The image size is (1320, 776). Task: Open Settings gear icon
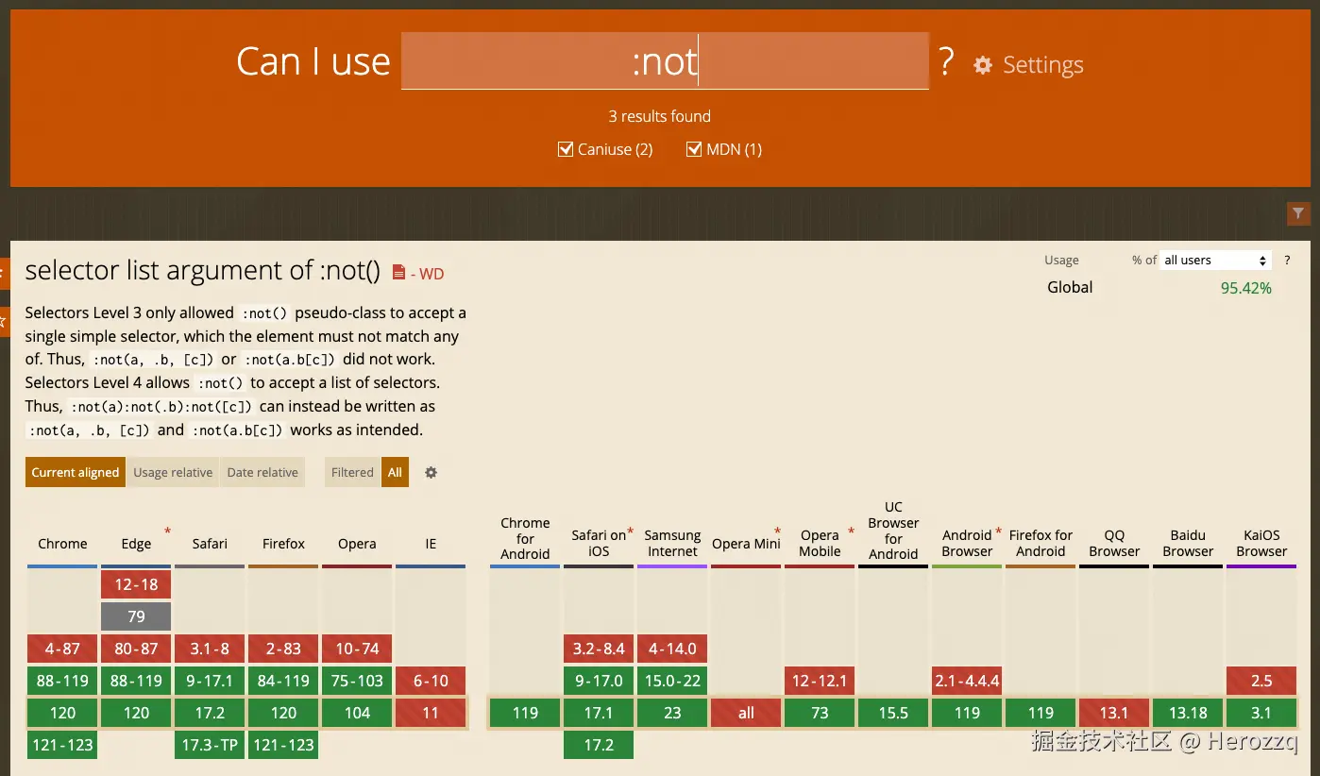tap(983, 65)
